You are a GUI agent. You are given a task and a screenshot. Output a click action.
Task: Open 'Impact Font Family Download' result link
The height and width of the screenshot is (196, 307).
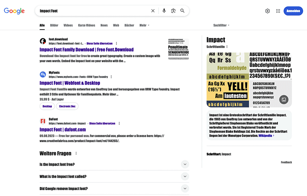tap(86, 50)
